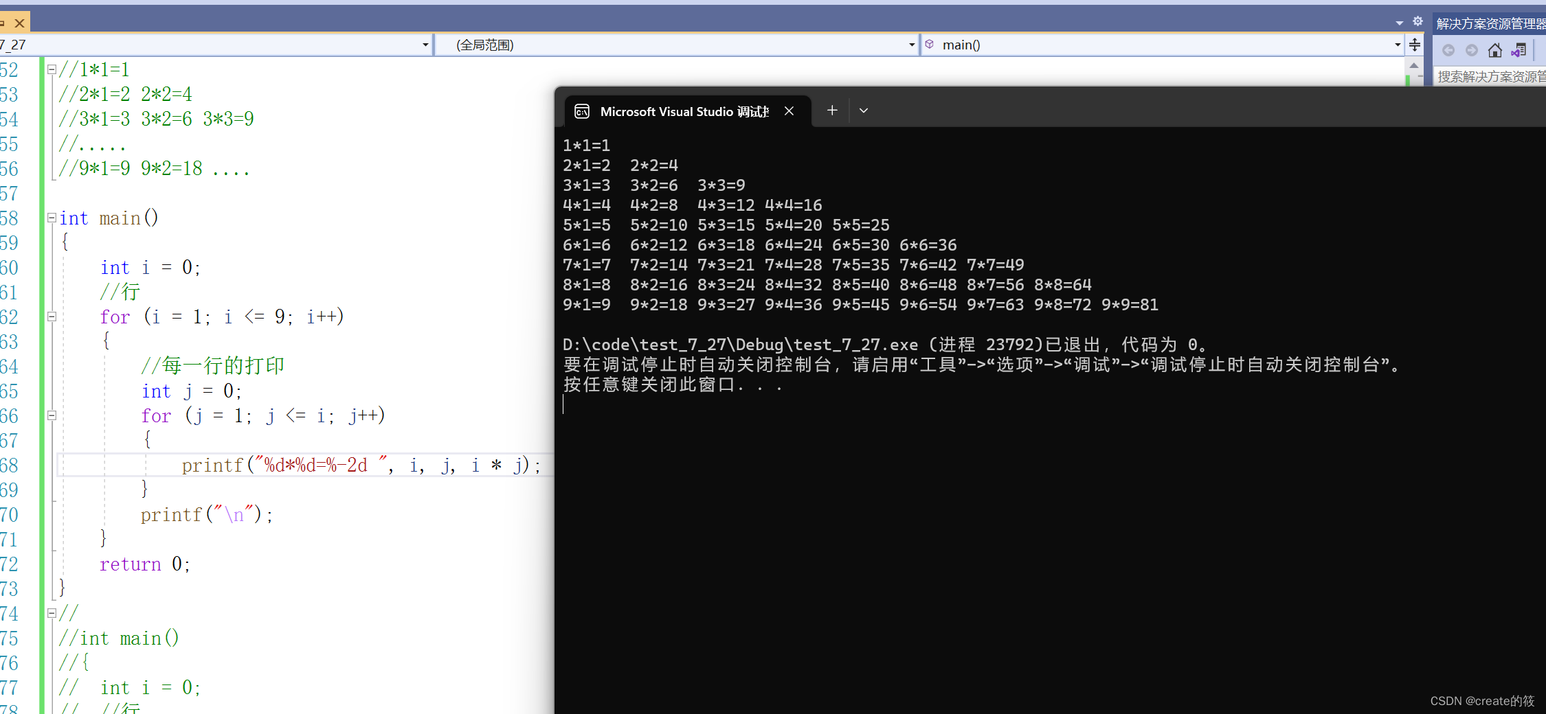Click the printf("\n") statement
The height and width of the screenshot is (714, 1546).
point(207,514)
